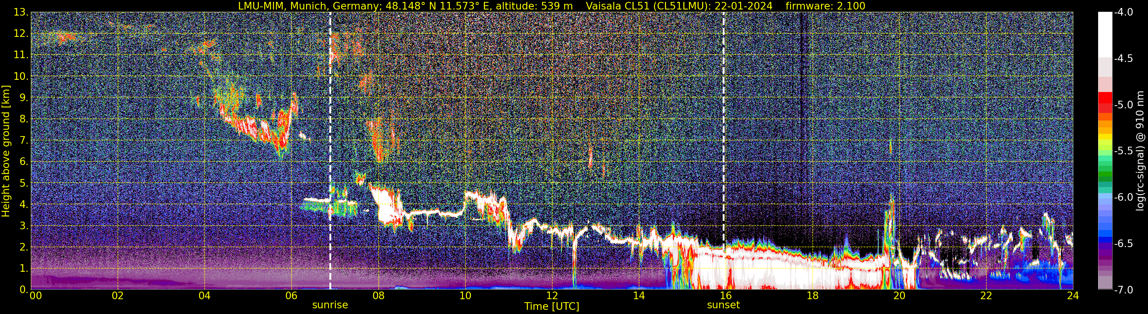Click the time axis tick label 16

pyautogui.click(x=725, y=296)
